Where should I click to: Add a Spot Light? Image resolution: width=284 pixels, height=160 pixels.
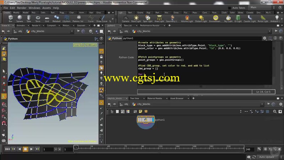148,19
